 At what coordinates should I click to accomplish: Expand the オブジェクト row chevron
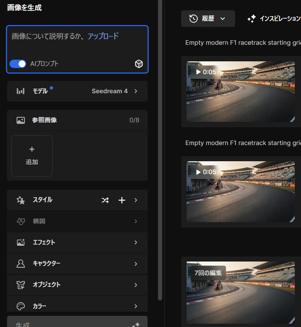(x=136, y=285)
